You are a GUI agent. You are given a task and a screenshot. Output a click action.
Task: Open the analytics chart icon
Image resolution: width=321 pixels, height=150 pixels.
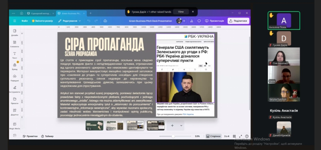(x=192, y=21)
